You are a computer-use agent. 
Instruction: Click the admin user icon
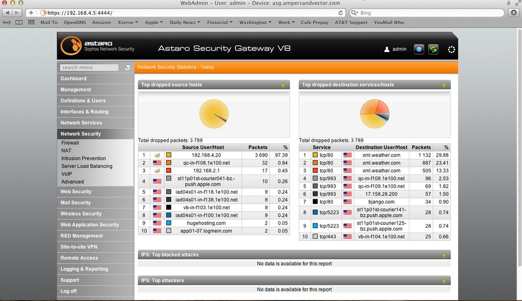[x=387, y=49]
